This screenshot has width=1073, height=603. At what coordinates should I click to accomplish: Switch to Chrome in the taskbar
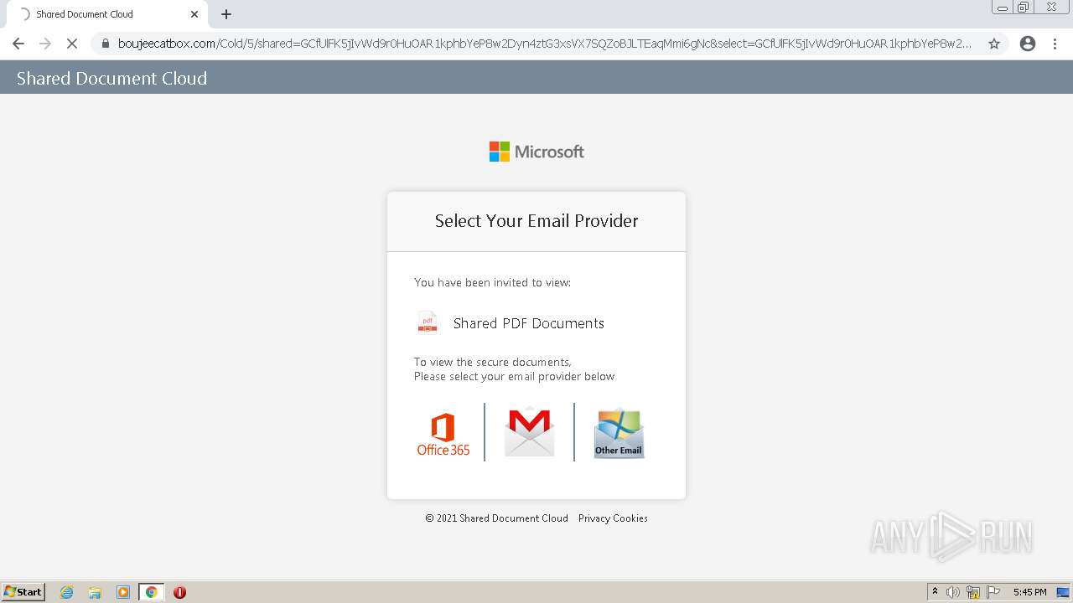[x=151, y=592]
